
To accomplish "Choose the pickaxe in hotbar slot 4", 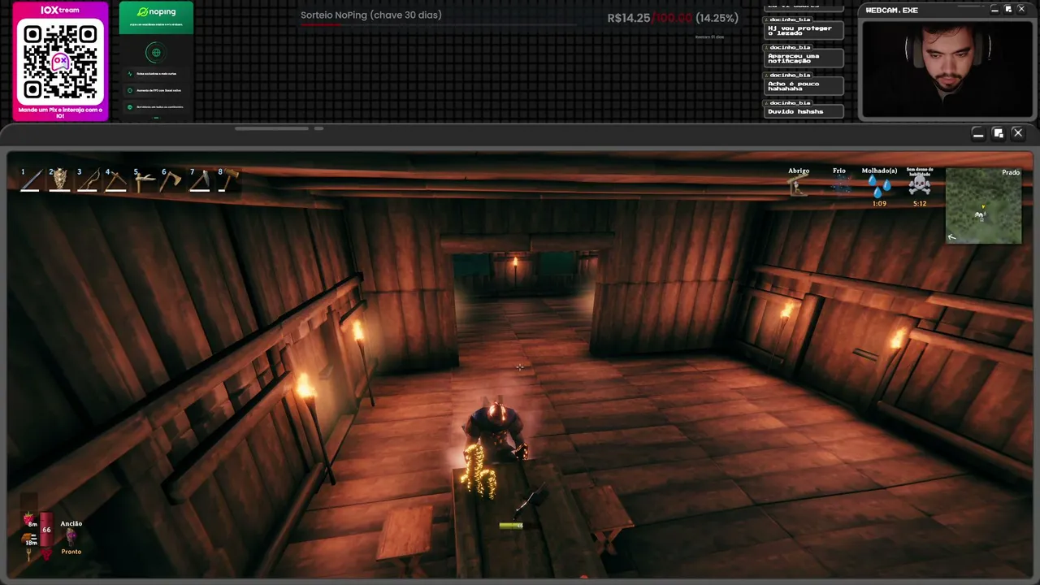I will click(115, 180).
